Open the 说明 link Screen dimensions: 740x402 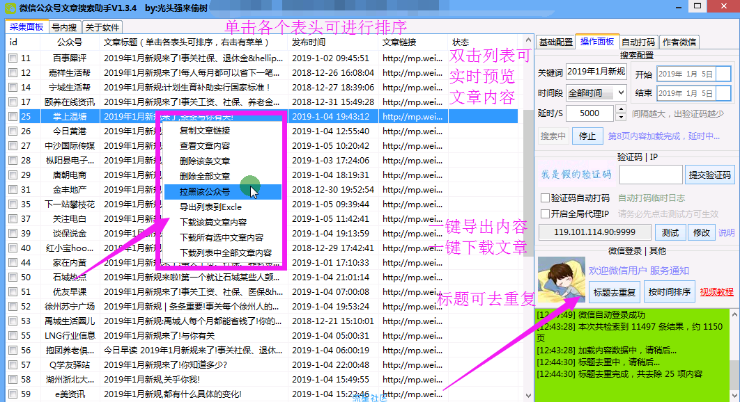click(x=726, y=233)
